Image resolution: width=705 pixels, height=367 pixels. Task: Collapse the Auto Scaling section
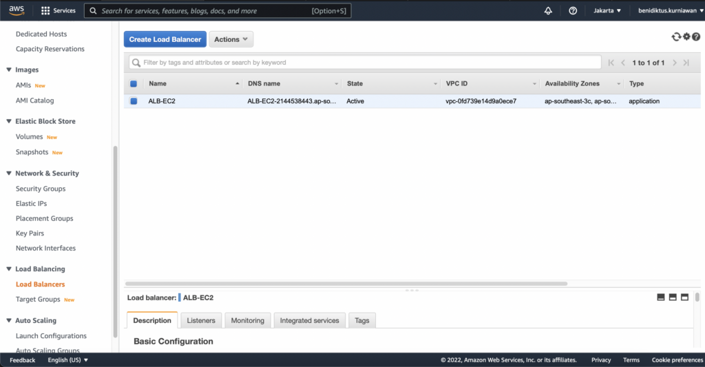pos(8,320)
